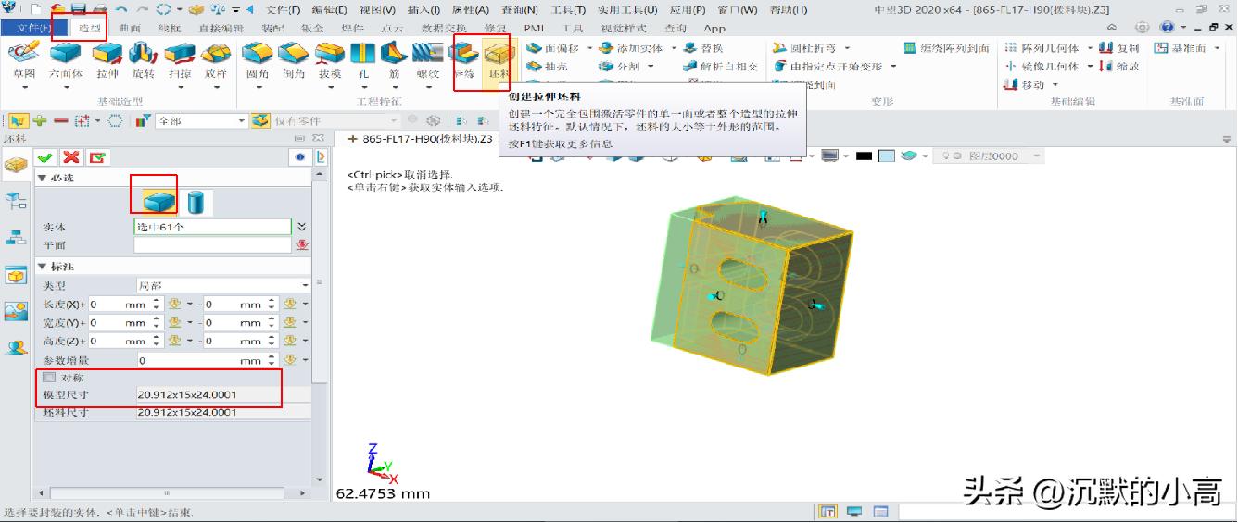
Task: Choose the 孔 hole tool
Action: (362, 59)
